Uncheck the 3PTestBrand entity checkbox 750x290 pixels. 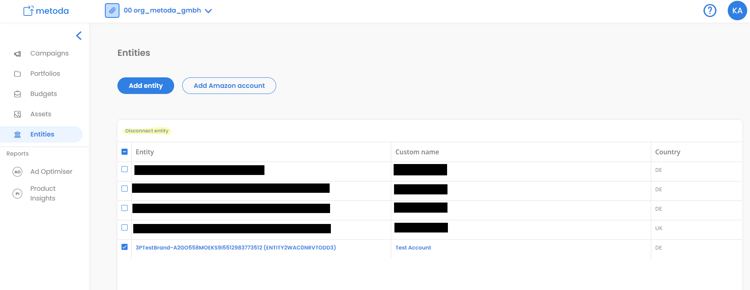(125, 247)
